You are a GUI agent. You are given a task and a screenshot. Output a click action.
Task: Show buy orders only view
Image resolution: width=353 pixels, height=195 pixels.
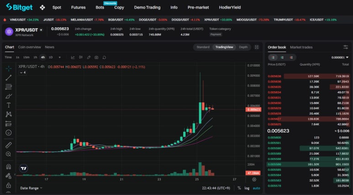point(282,58)
